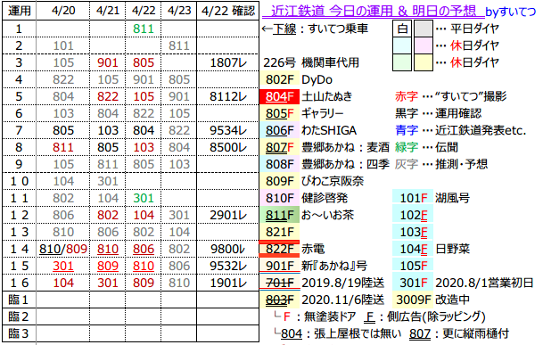Click green 811 in row 1
Screen dimensions: 543x345
[x=144, y=29]
